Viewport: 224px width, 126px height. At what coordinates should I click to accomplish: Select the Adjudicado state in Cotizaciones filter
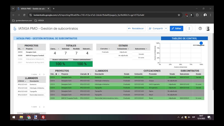click(x=123, y=52)
